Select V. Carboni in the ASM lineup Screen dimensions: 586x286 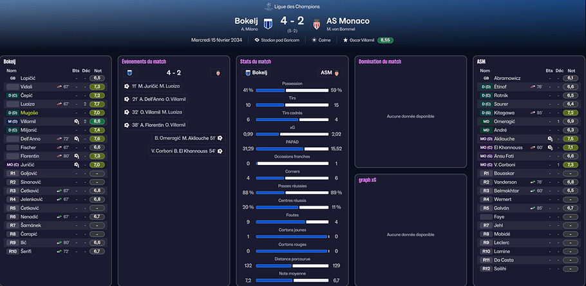pos(504,165)
